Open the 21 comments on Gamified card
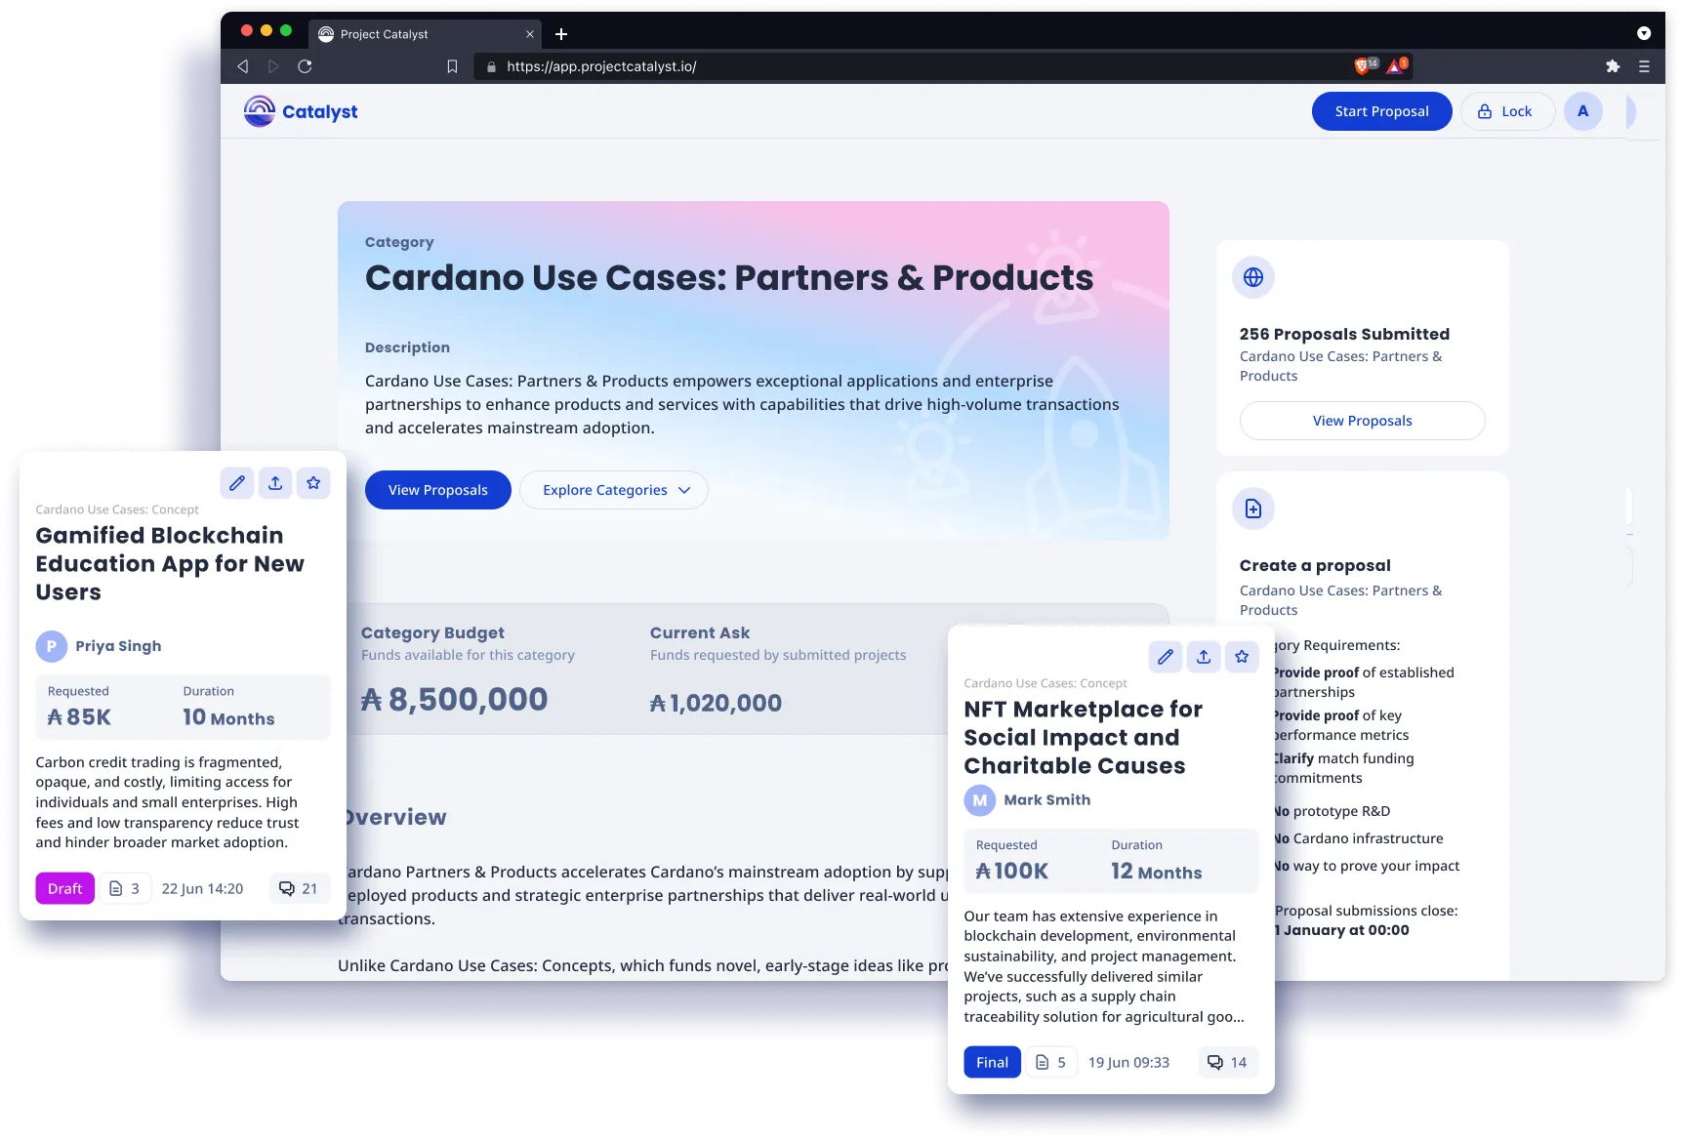The height and width of the screenshot is (1140, 1681). pos(299,888)
